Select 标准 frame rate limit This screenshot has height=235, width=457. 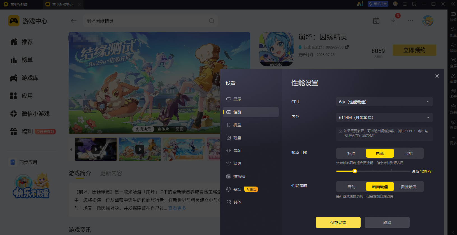[x=351, y=153]
